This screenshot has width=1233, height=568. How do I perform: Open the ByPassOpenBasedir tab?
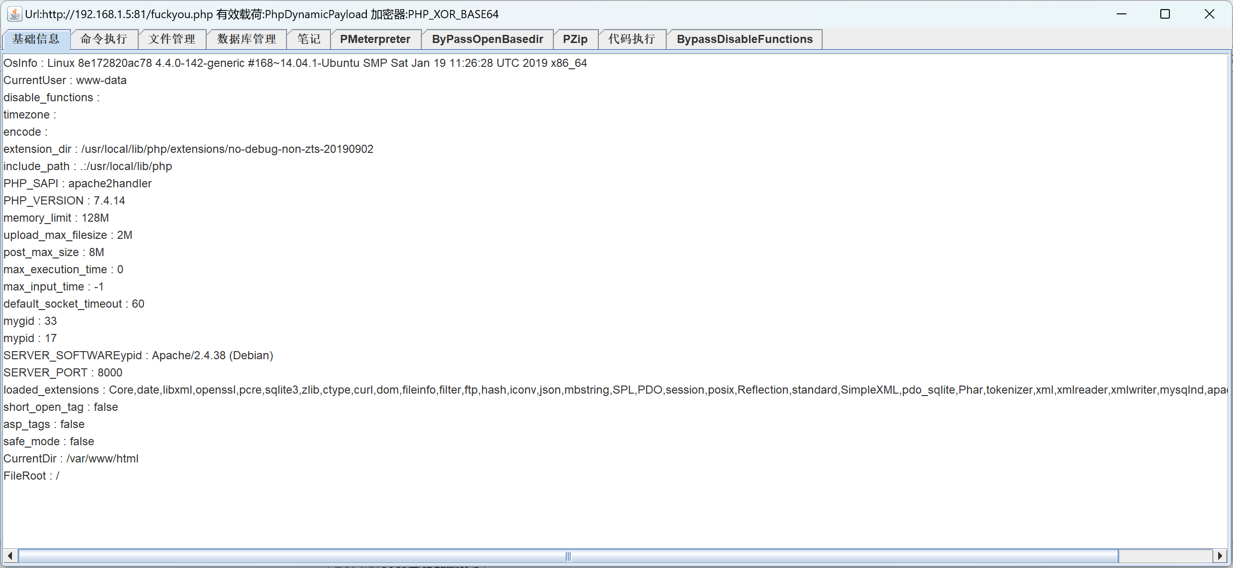click(x=487, y=39)
